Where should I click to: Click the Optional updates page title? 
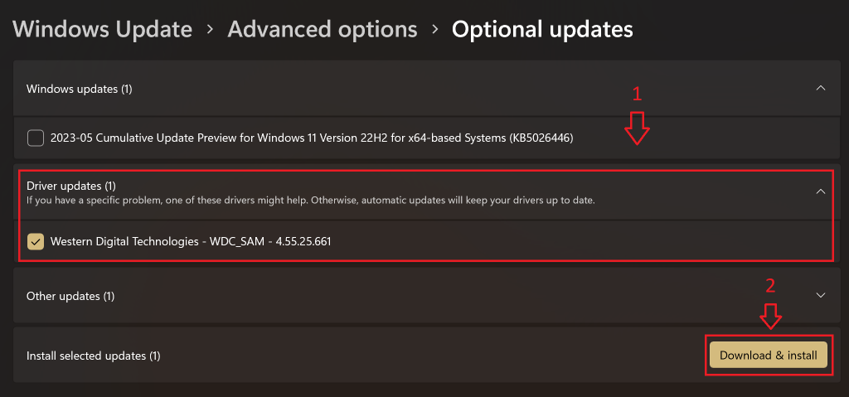[542, 30]
